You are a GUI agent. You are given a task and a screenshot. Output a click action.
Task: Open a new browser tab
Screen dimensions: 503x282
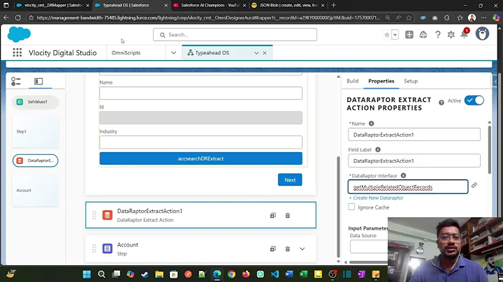click(x=334, y=6)
